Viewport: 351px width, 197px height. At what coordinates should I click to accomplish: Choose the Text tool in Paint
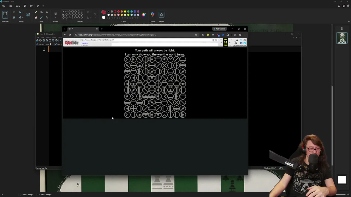[x=47, y=12]
